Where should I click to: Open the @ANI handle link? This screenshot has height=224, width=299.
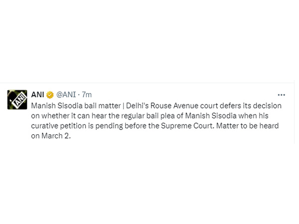[66, 95]
